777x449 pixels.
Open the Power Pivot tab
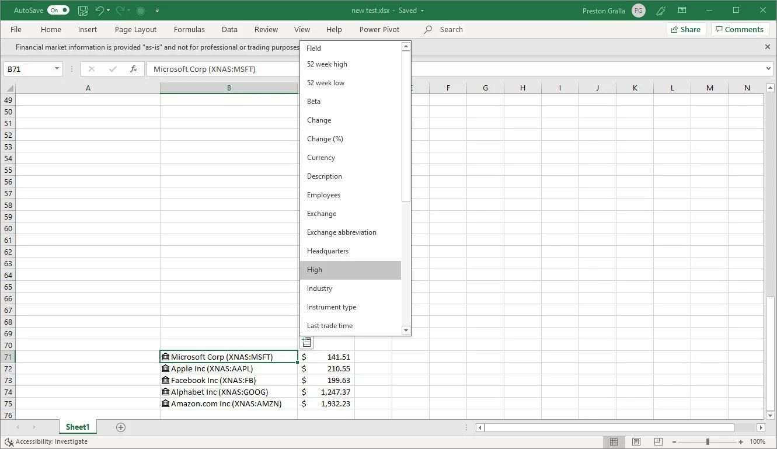379,29
